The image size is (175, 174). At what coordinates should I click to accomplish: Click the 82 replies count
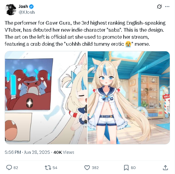pos(16,168)
